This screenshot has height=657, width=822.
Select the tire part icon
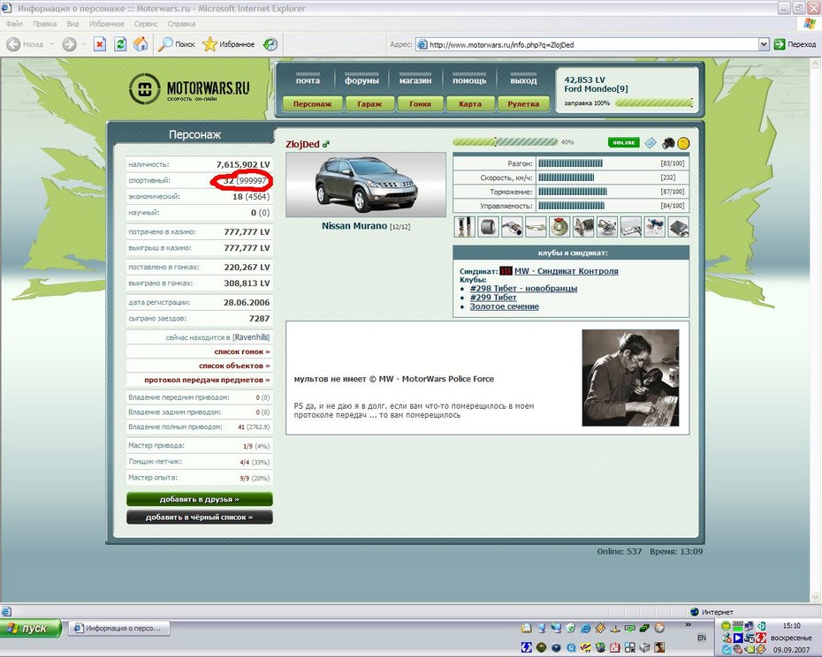point(488,227)
